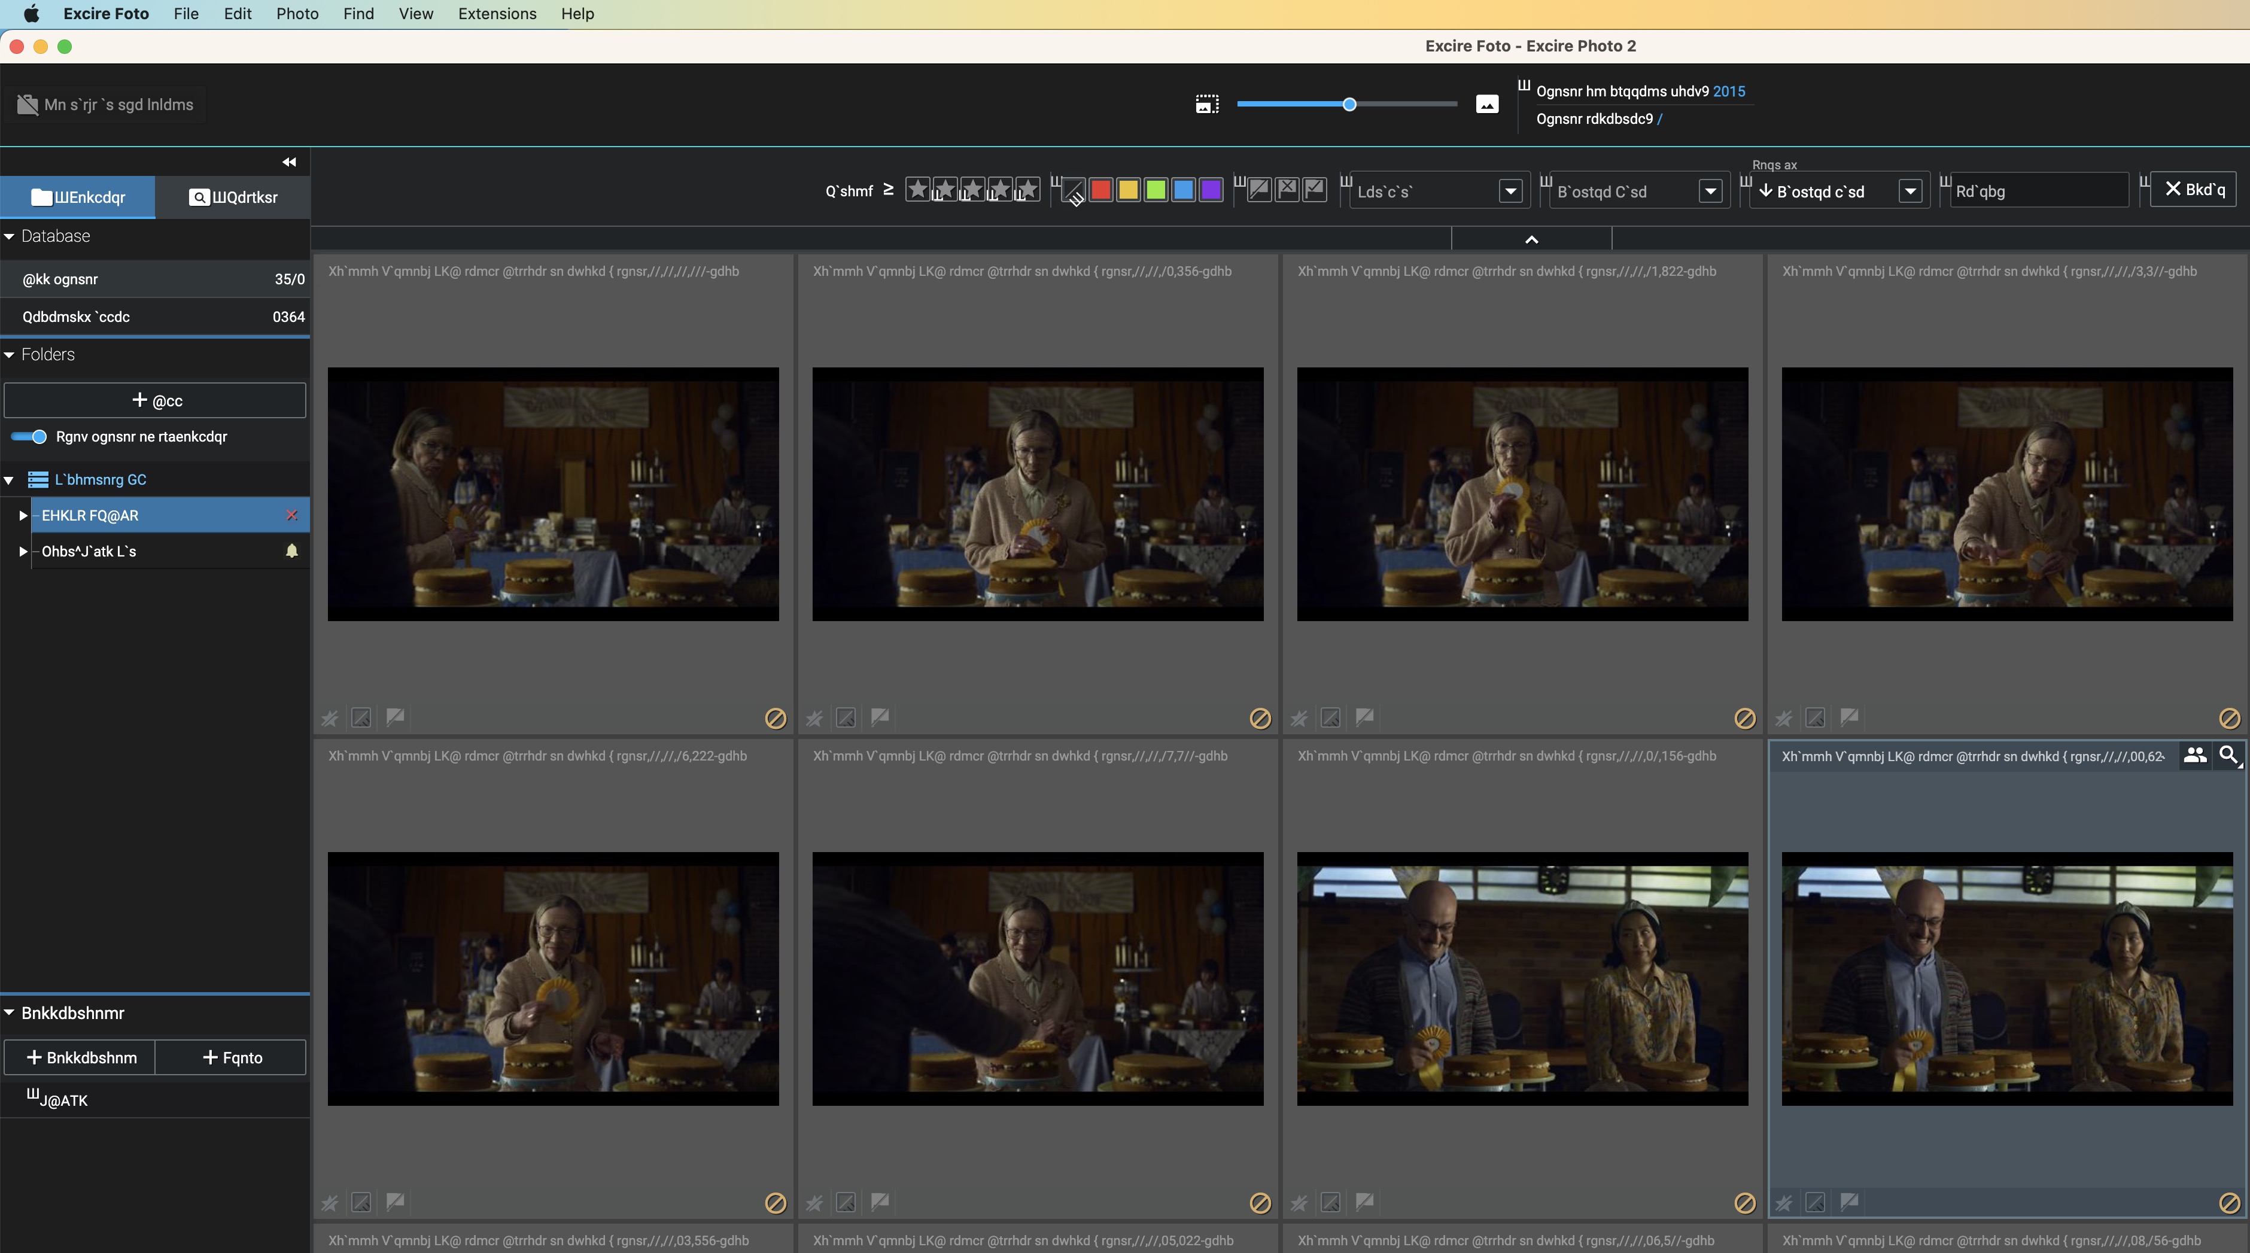Open the metadata filter dropdown
2250x1253 pixels.
[x=1510, y=191]
